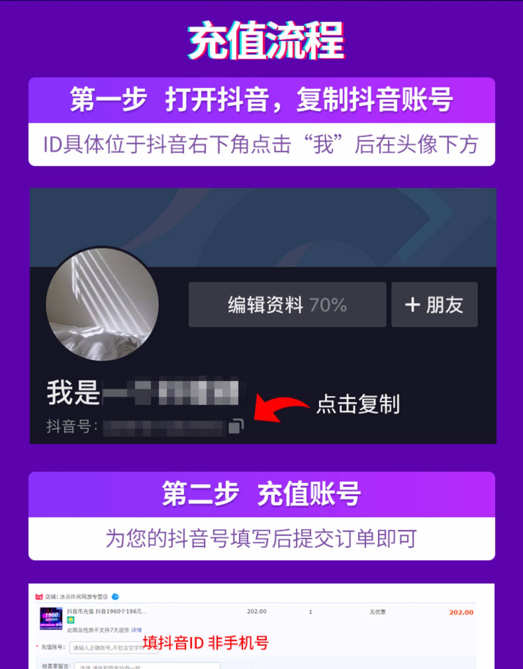Click the red 202.00 total price
523x669 pixels.
tap(461, 612)
